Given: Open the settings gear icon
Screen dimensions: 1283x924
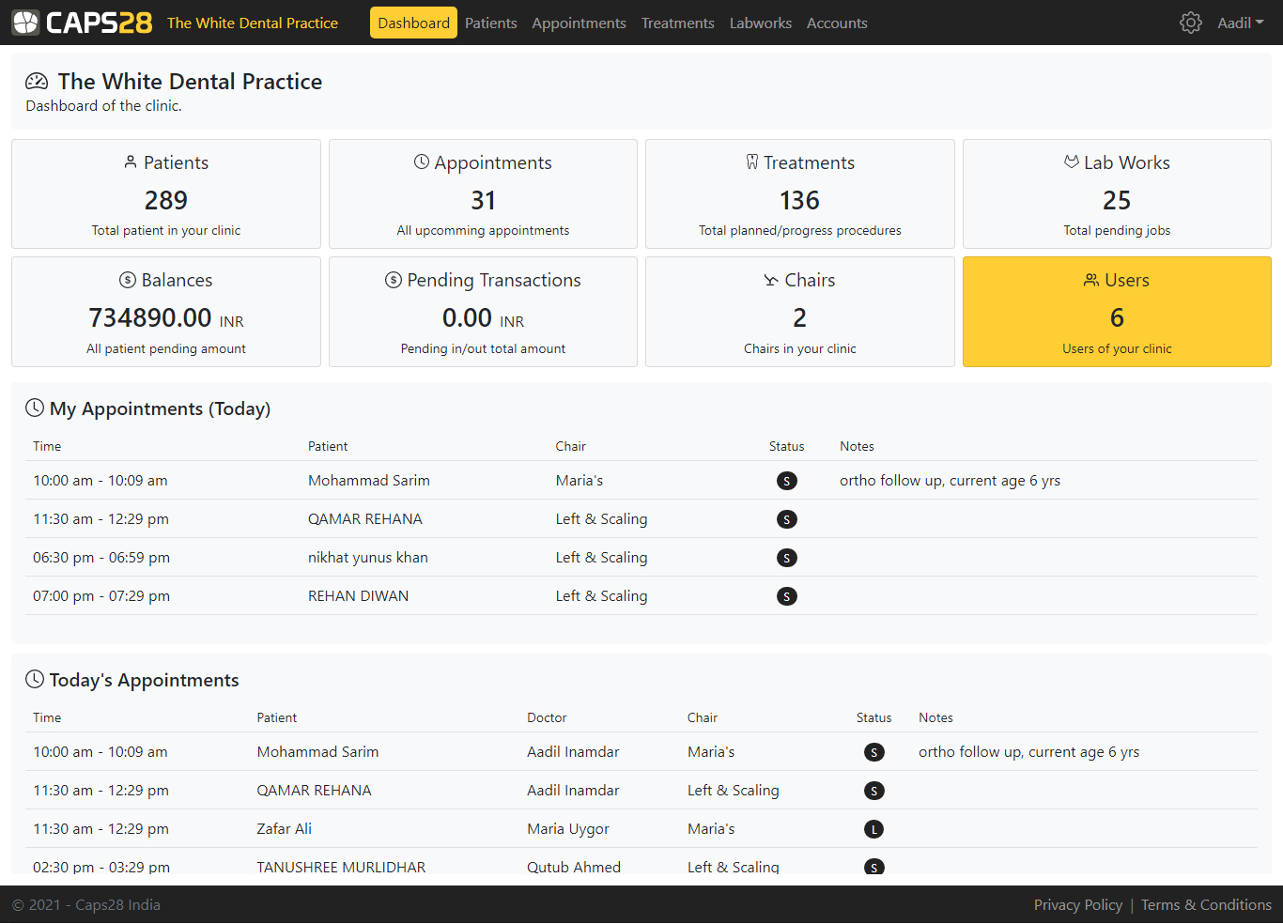Looking at the screenshot, I should point(1190,22).
